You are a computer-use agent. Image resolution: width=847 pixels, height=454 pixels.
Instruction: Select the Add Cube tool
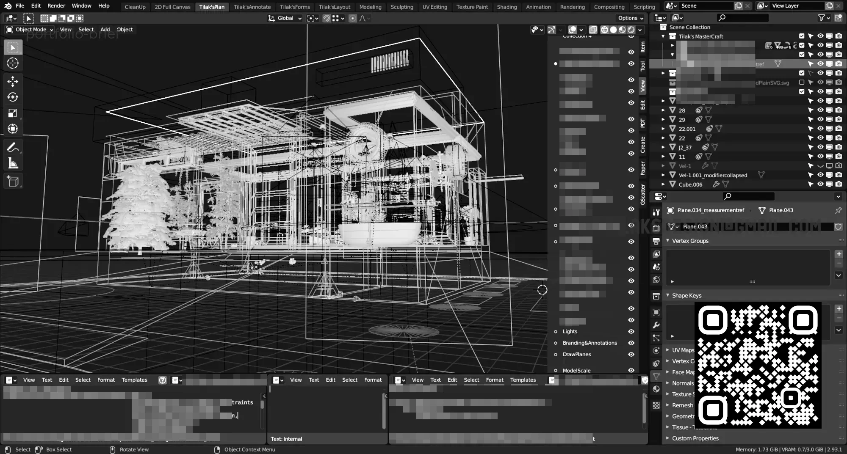point(13,182)
